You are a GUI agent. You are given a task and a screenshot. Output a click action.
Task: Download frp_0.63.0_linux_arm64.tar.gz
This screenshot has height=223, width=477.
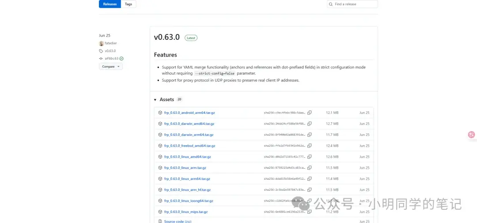pos(187,179)
